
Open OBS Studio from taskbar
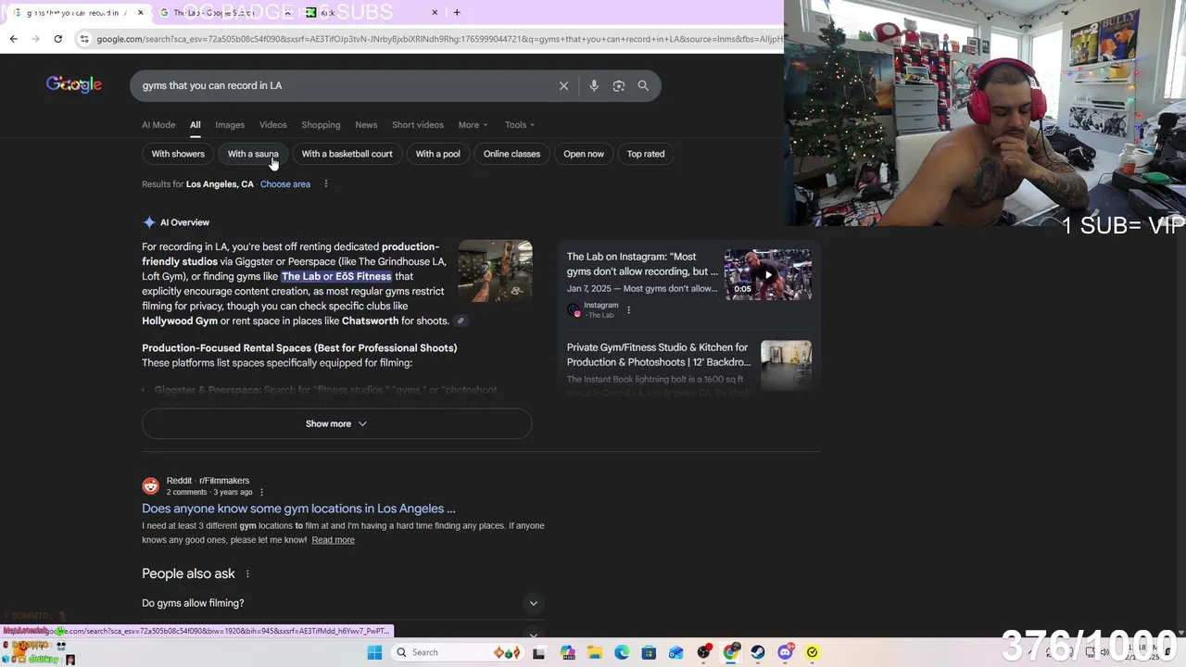pyautogui.click(x=704, y=652)
